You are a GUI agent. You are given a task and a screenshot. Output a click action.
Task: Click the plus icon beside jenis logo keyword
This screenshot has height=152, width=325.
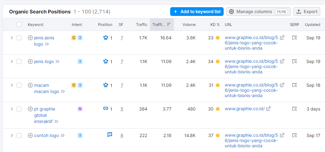click(30, 61)
